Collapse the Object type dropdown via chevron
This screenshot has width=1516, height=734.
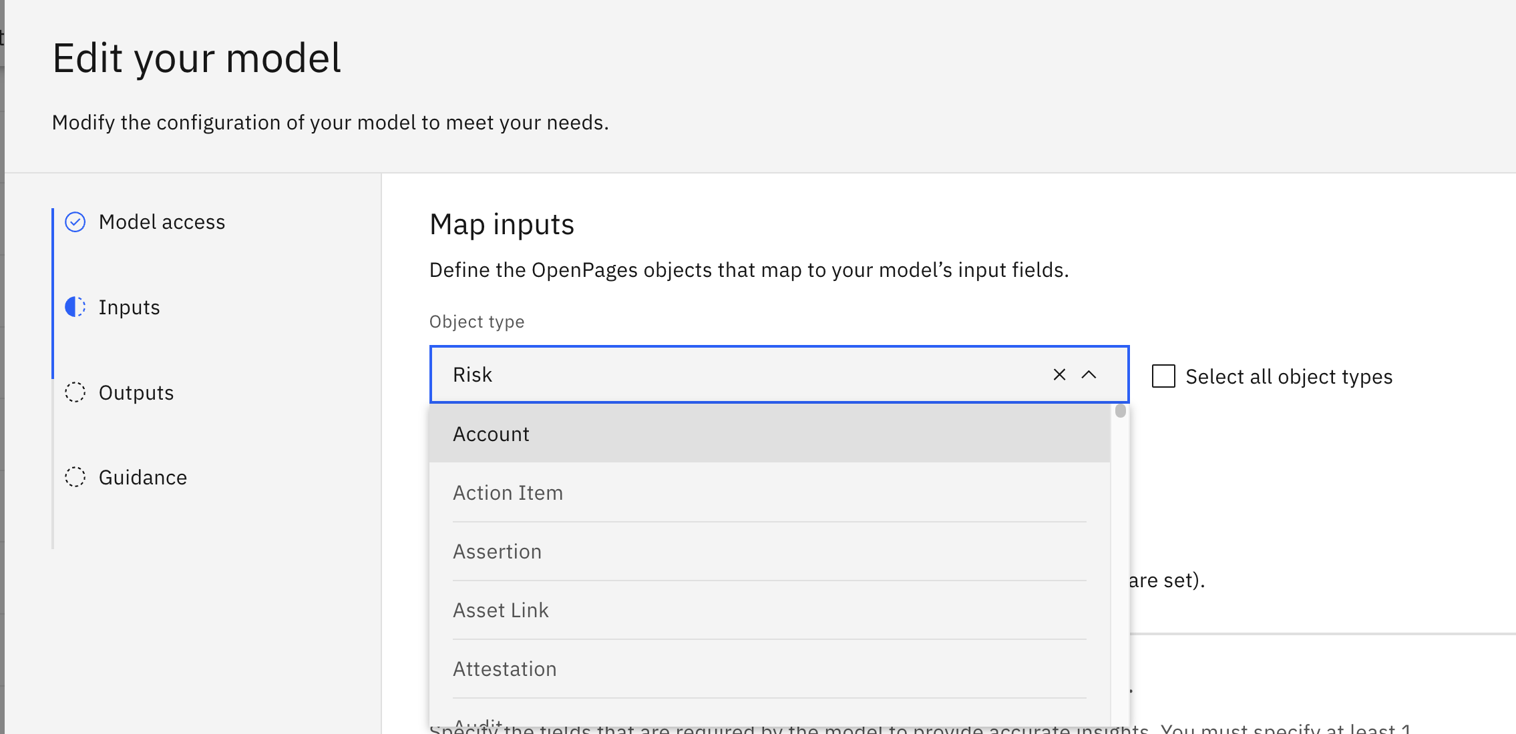coord(1089,375)
